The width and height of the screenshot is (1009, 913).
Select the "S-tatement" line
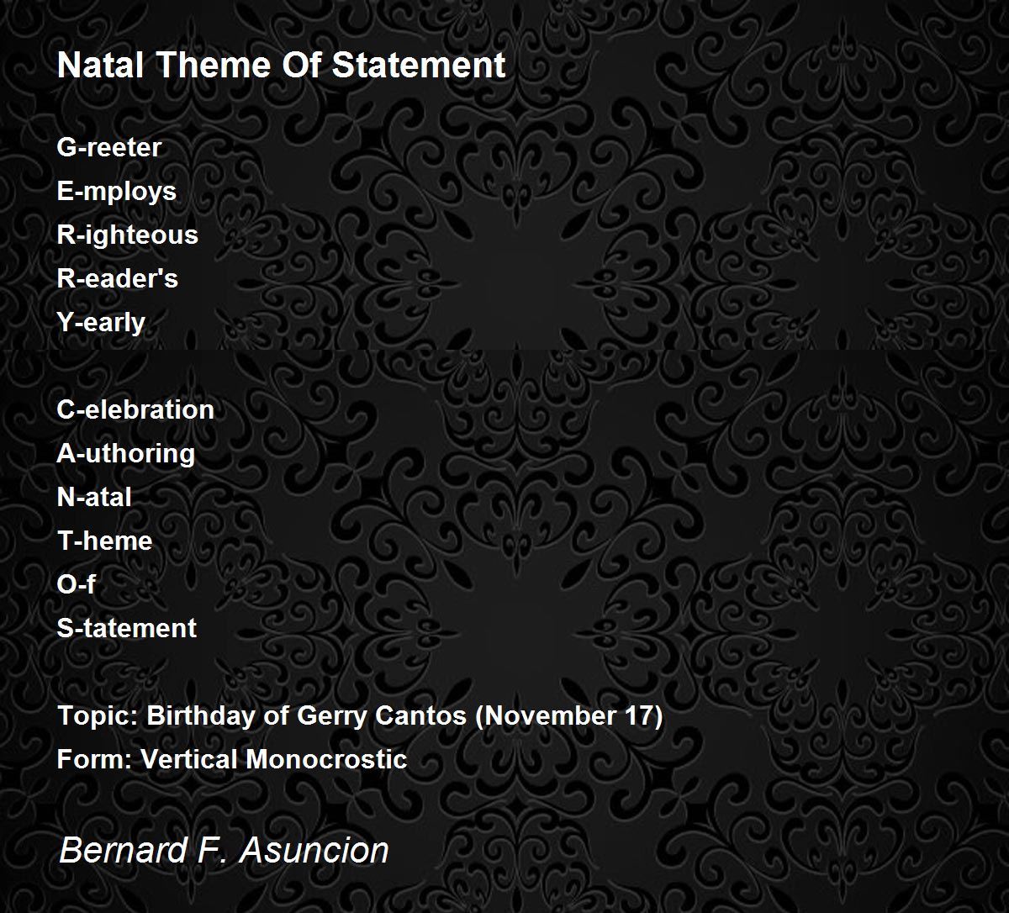click(x=127, y=628)
